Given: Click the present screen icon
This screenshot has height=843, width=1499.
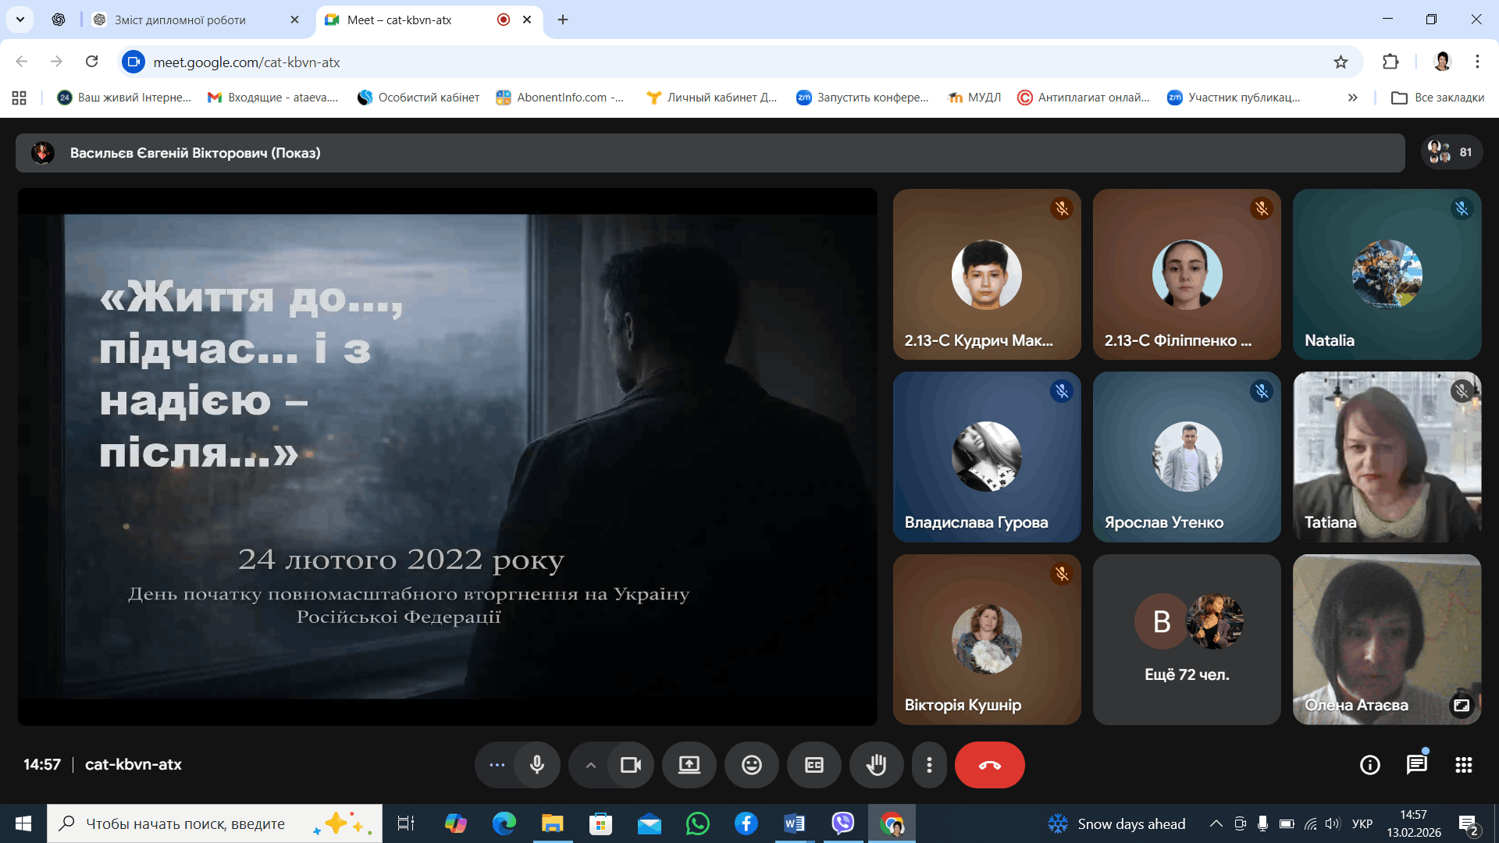Looking at the screenshot, I should pyautogui.click(x=689, y=765).
